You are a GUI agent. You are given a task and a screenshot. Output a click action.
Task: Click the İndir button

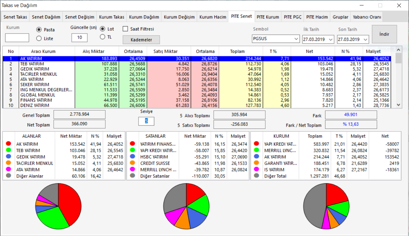pos(384,34)
